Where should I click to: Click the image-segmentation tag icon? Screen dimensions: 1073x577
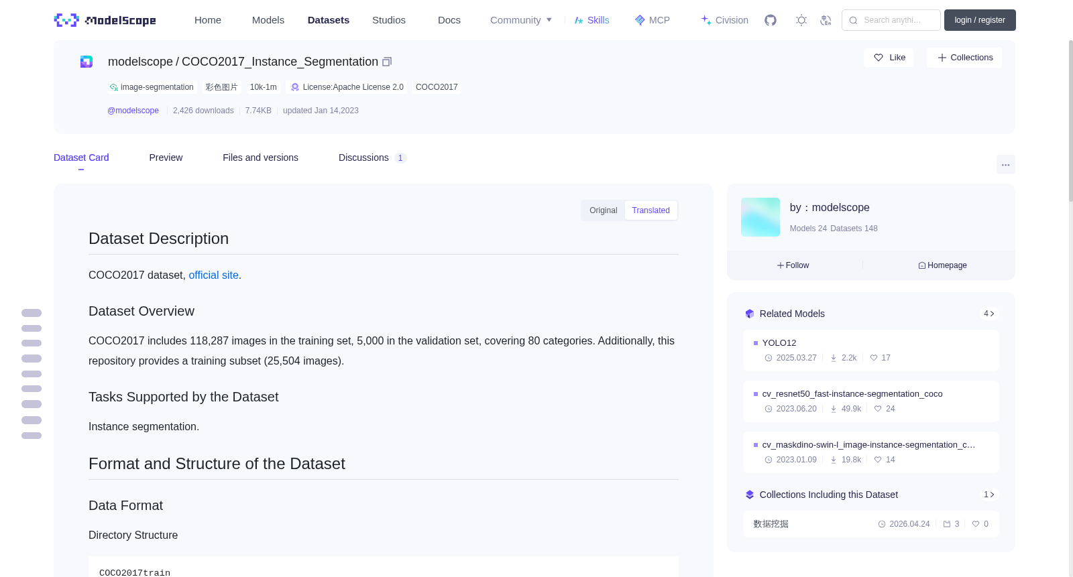[x=114, y=87]
